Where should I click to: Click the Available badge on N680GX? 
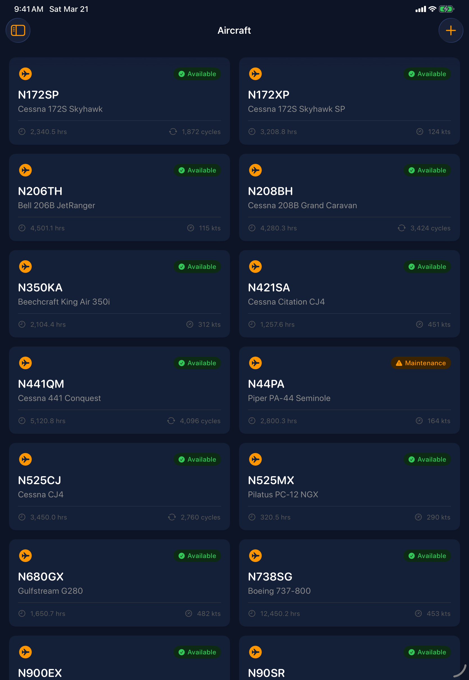pyautogui.click(x=197, y=556)
